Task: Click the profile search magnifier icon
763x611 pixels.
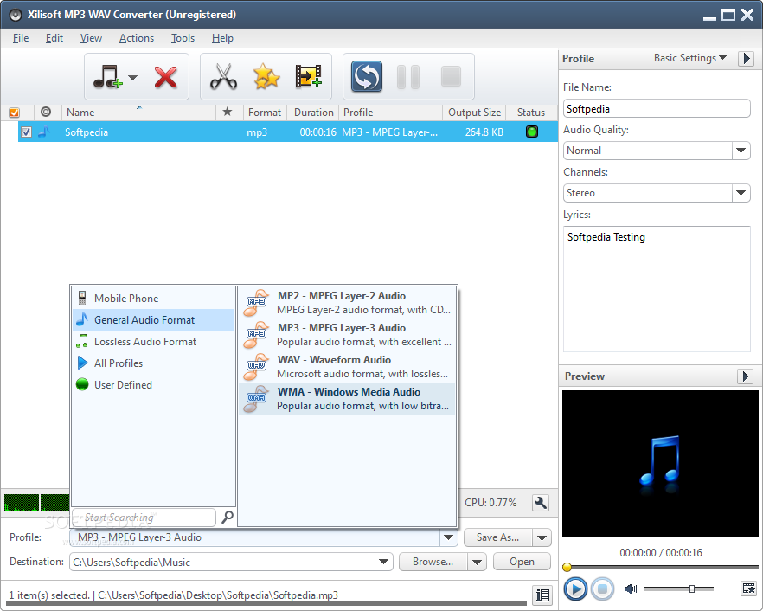Action: pos(228,517)
